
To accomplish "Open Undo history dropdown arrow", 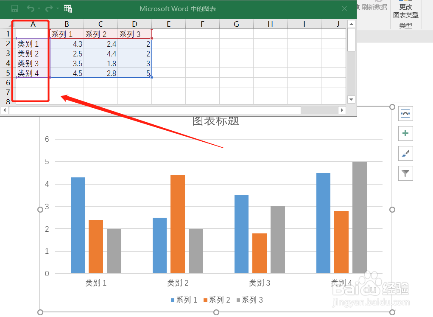I will (x=39, y=8).
